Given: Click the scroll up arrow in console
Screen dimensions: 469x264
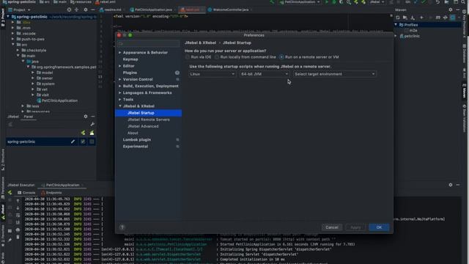Looking at the screenshot, I should pos(18,200).
